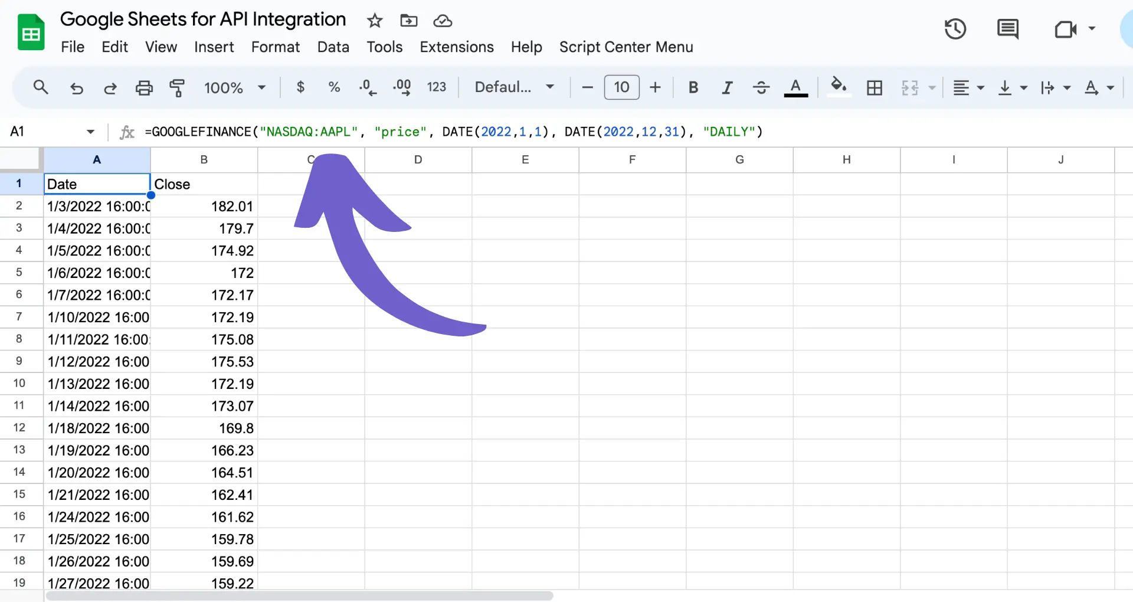Image resolution: width=1133 pixels, height=602 pixels.
Task: Undo the last action
Action: [x=77, y=88]
